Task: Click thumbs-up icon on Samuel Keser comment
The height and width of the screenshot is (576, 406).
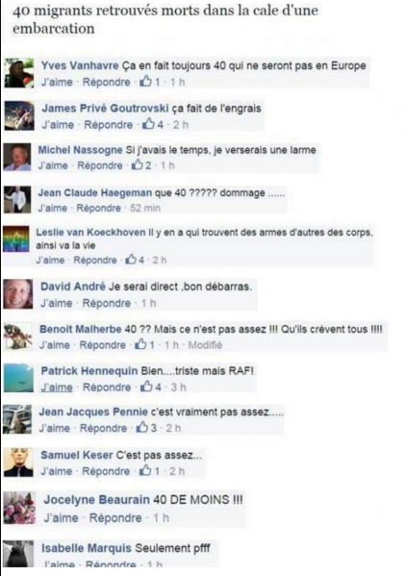Action: [145, 470]
